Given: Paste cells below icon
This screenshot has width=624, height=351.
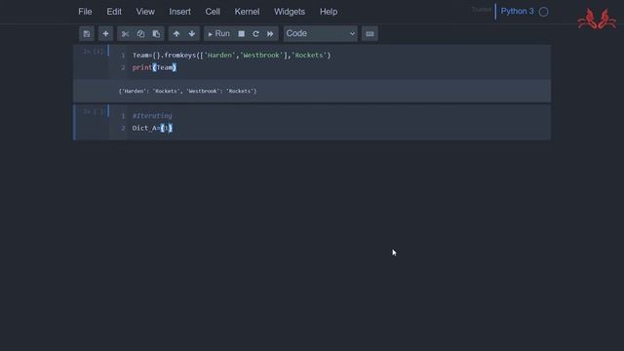Looking at the screenshot, I should (x=156, y=34).
